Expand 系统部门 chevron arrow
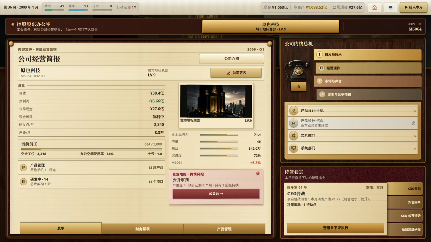This screenshot has width=431, height=242. click(x=415, y=149)
